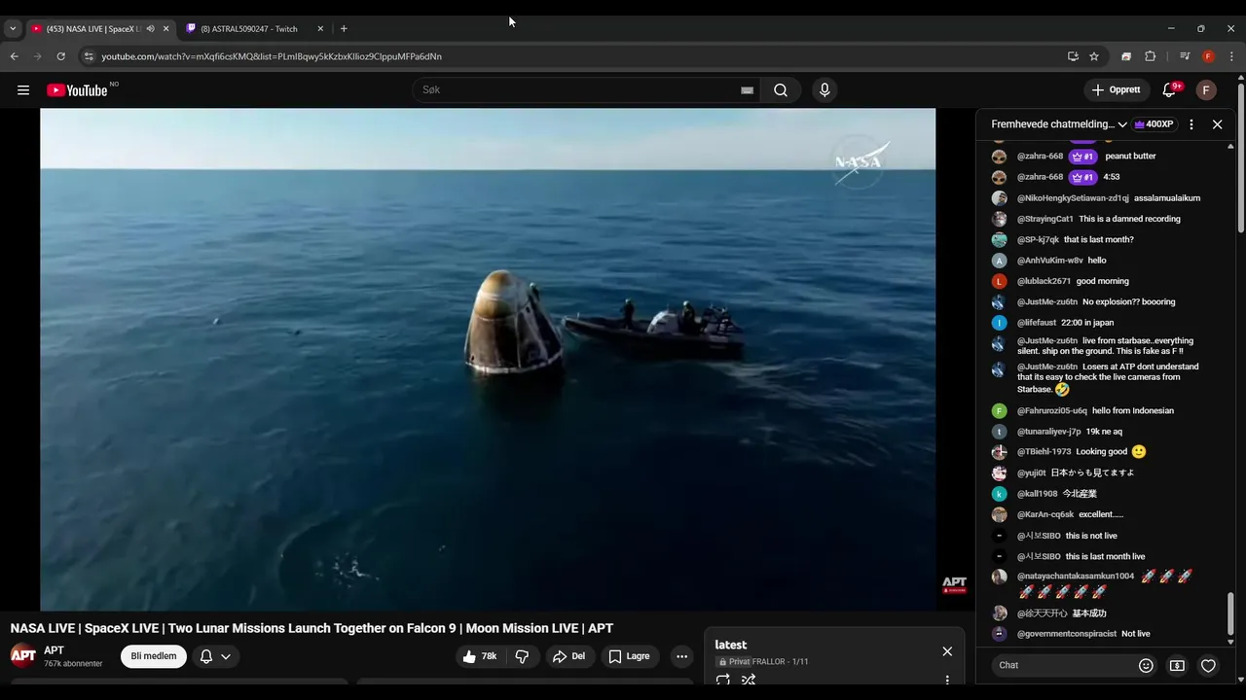Viewport: 1246px width, 700px height.
Task: Open the emoji picker in chat
Action: (x=1146, y=666)
